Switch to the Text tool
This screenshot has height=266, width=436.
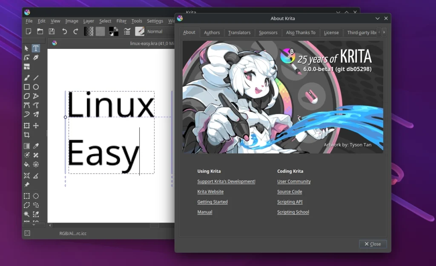pyautogui.click(x=35, y=48)
